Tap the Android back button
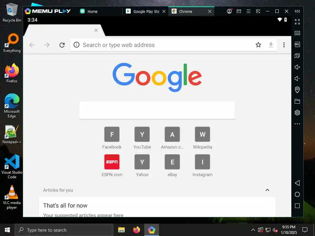This screenshot has width=315, height=236. 297,183
